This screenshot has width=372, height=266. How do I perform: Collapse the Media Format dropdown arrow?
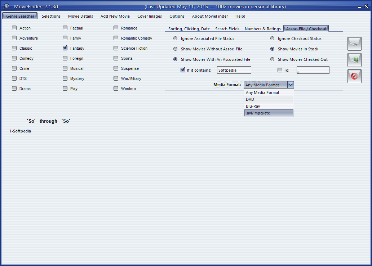tap(291, 85)
